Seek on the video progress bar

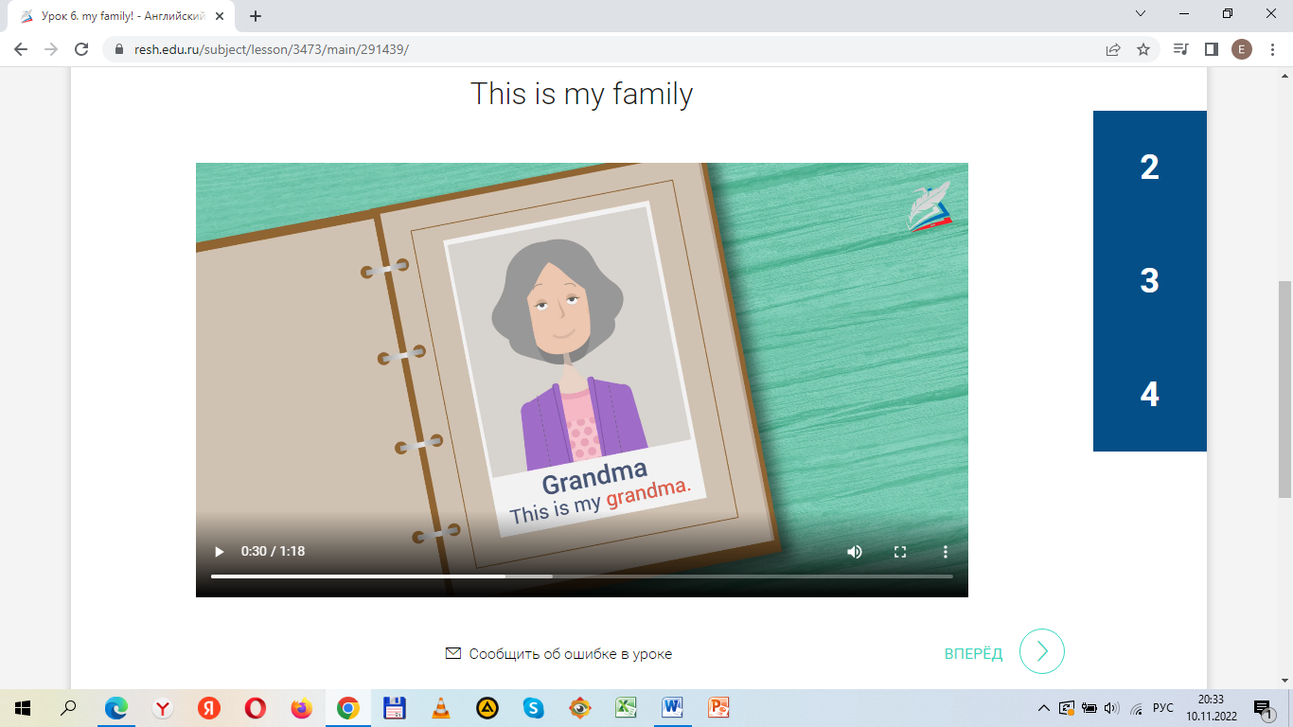[x=581, y=576]
